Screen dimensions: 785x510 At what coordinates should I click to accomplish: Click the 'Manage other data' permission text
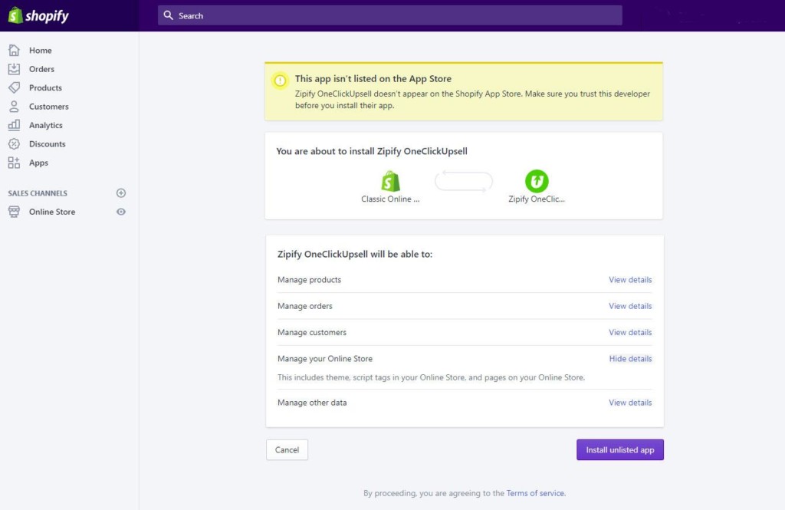click(x=312, y=403)
